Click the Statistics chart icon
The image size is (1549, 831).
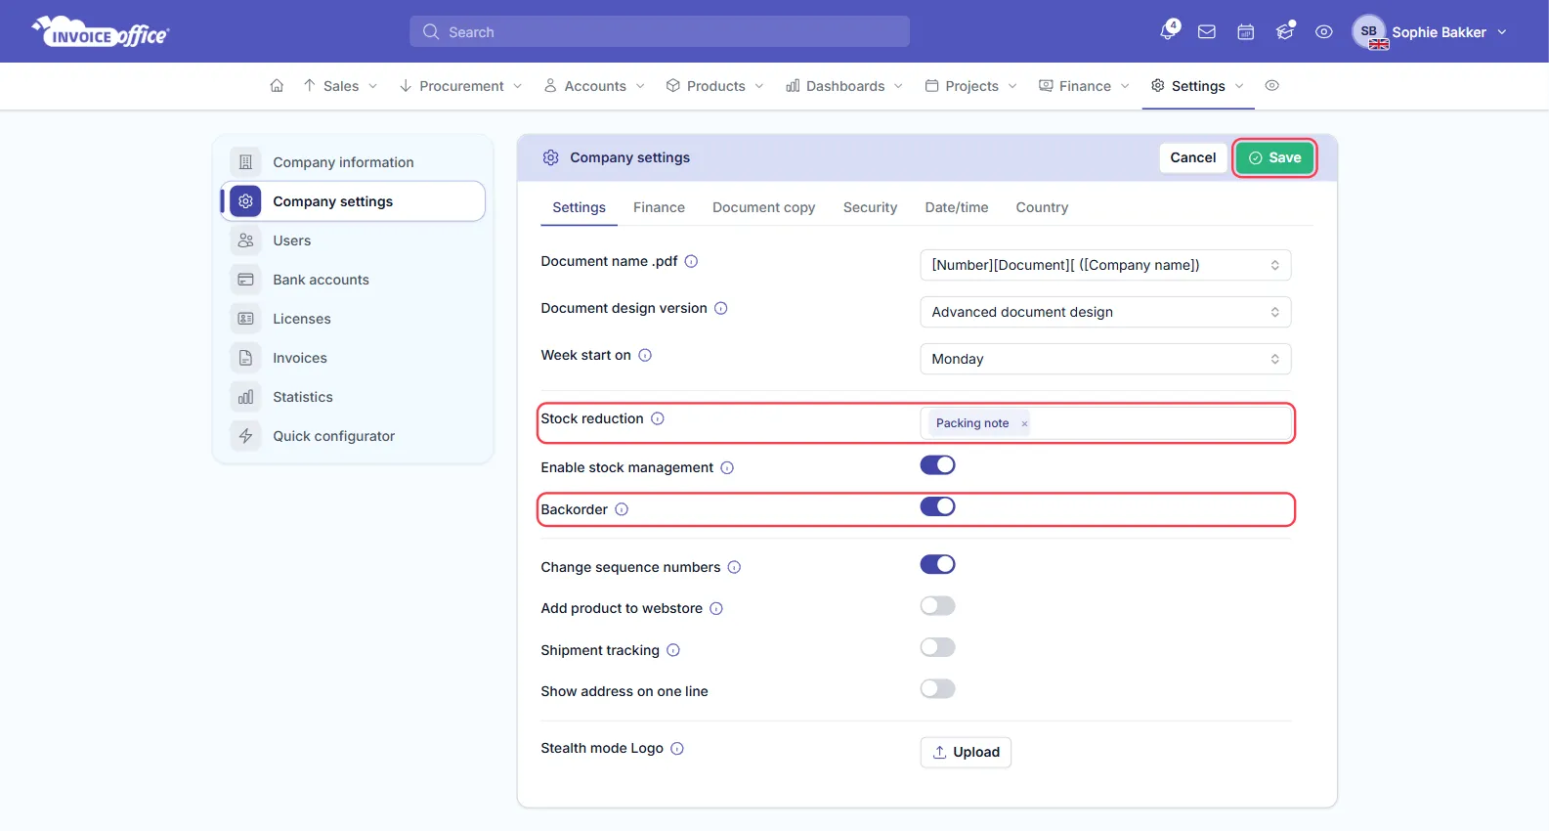point(245,397)
